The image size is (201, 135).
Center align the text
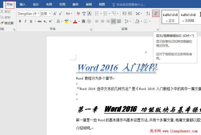(102, 21)
